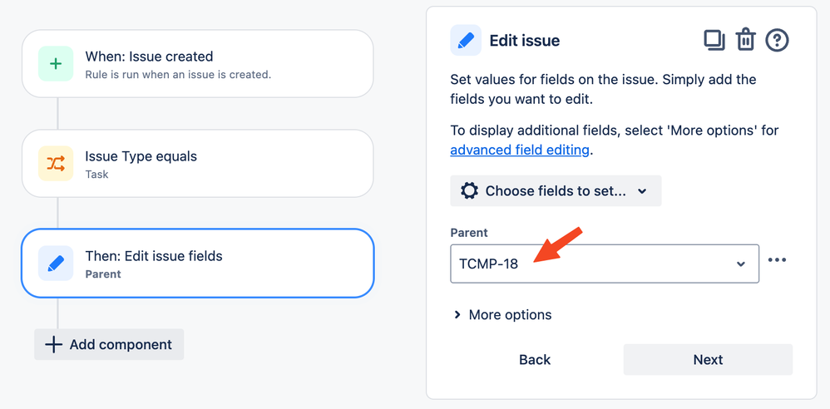
Task: Click the gear icon in Choose fields to set
Action: (470, 191)
